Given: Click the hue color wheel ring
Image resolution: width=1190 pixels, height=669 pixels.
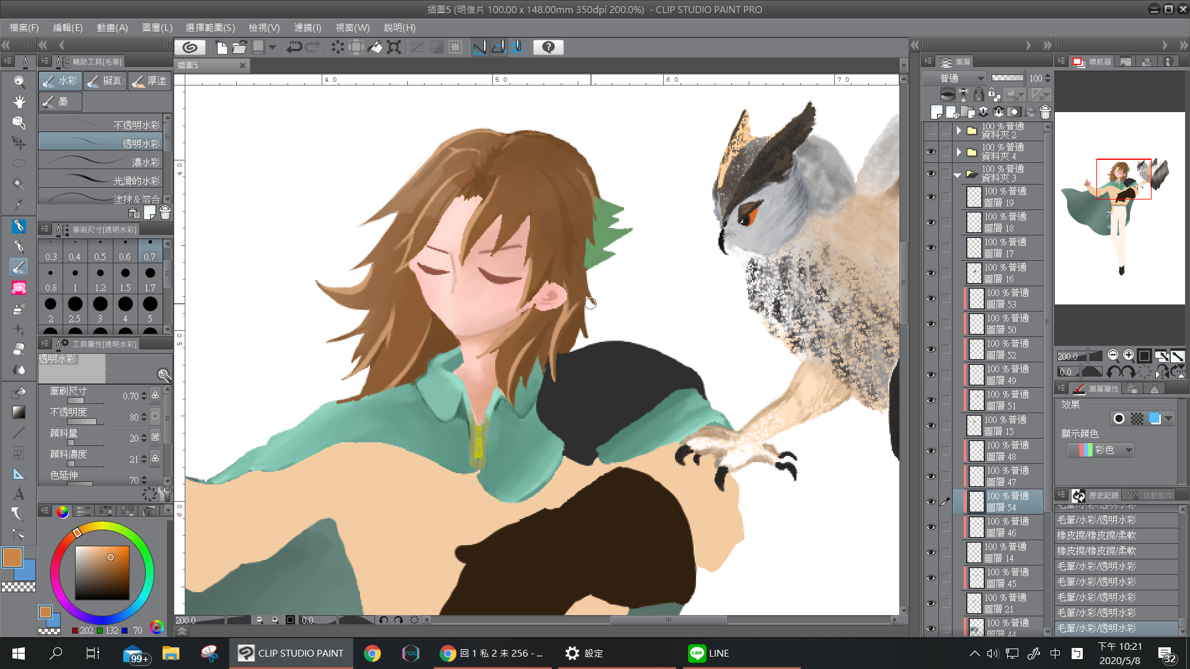Looking at the screenshot, I should pyautogui.click(x=102, y=526).
